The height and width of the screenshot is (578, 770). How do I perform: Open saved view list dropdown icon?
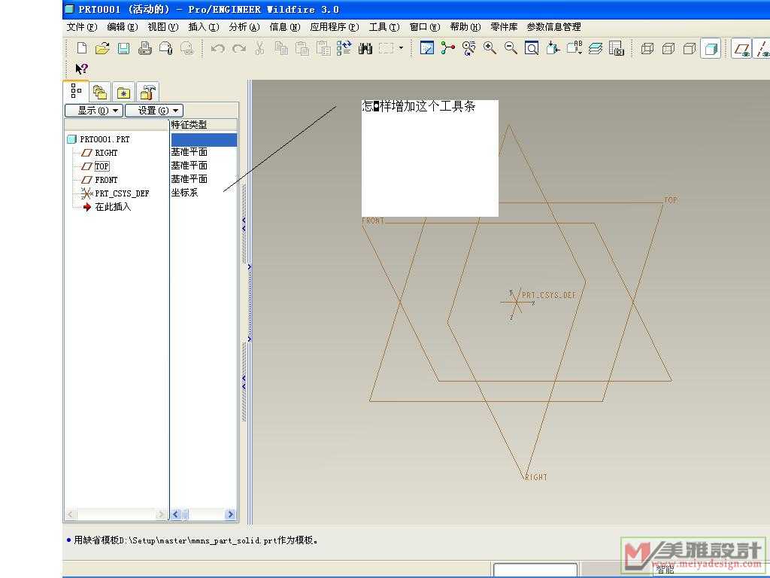pyautogui.click(x=574, y=48)
